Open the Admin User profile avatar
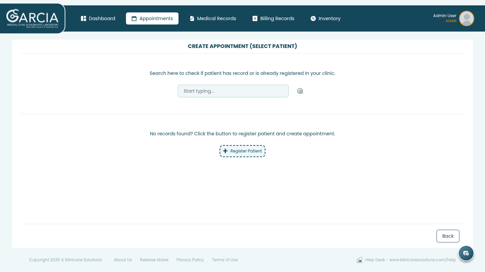The image size is (485, 272). click(466, 18)
